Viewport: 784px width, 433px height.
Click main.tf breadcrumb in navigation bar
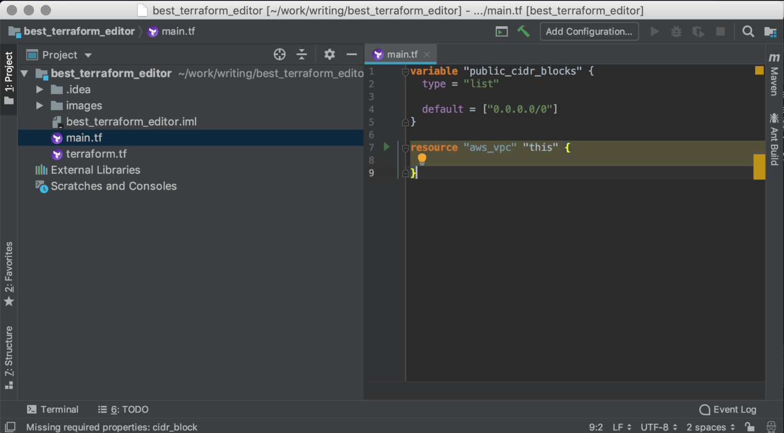point(178,31)
